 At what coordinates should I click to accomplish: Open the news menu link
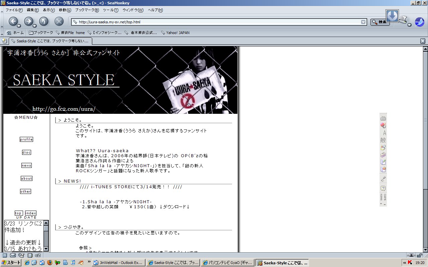[26, 166]
